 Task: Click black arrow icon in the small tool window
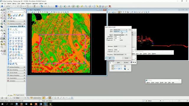125,69
